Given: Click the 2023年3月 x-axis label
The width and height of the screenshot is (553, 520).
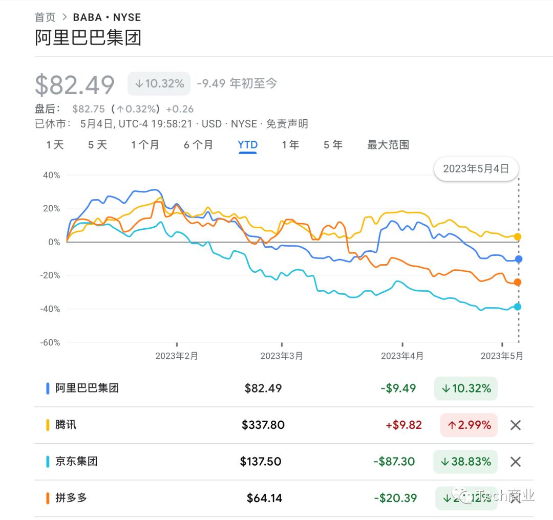Looking at the screenshot, I should coord(282,356).
